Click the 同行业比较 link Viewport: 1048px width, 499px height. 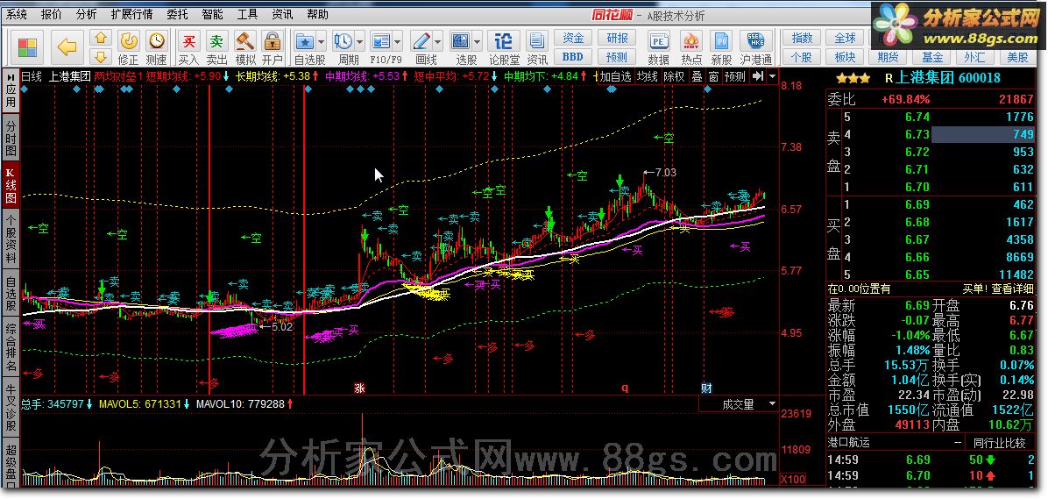tap(999, 442)
